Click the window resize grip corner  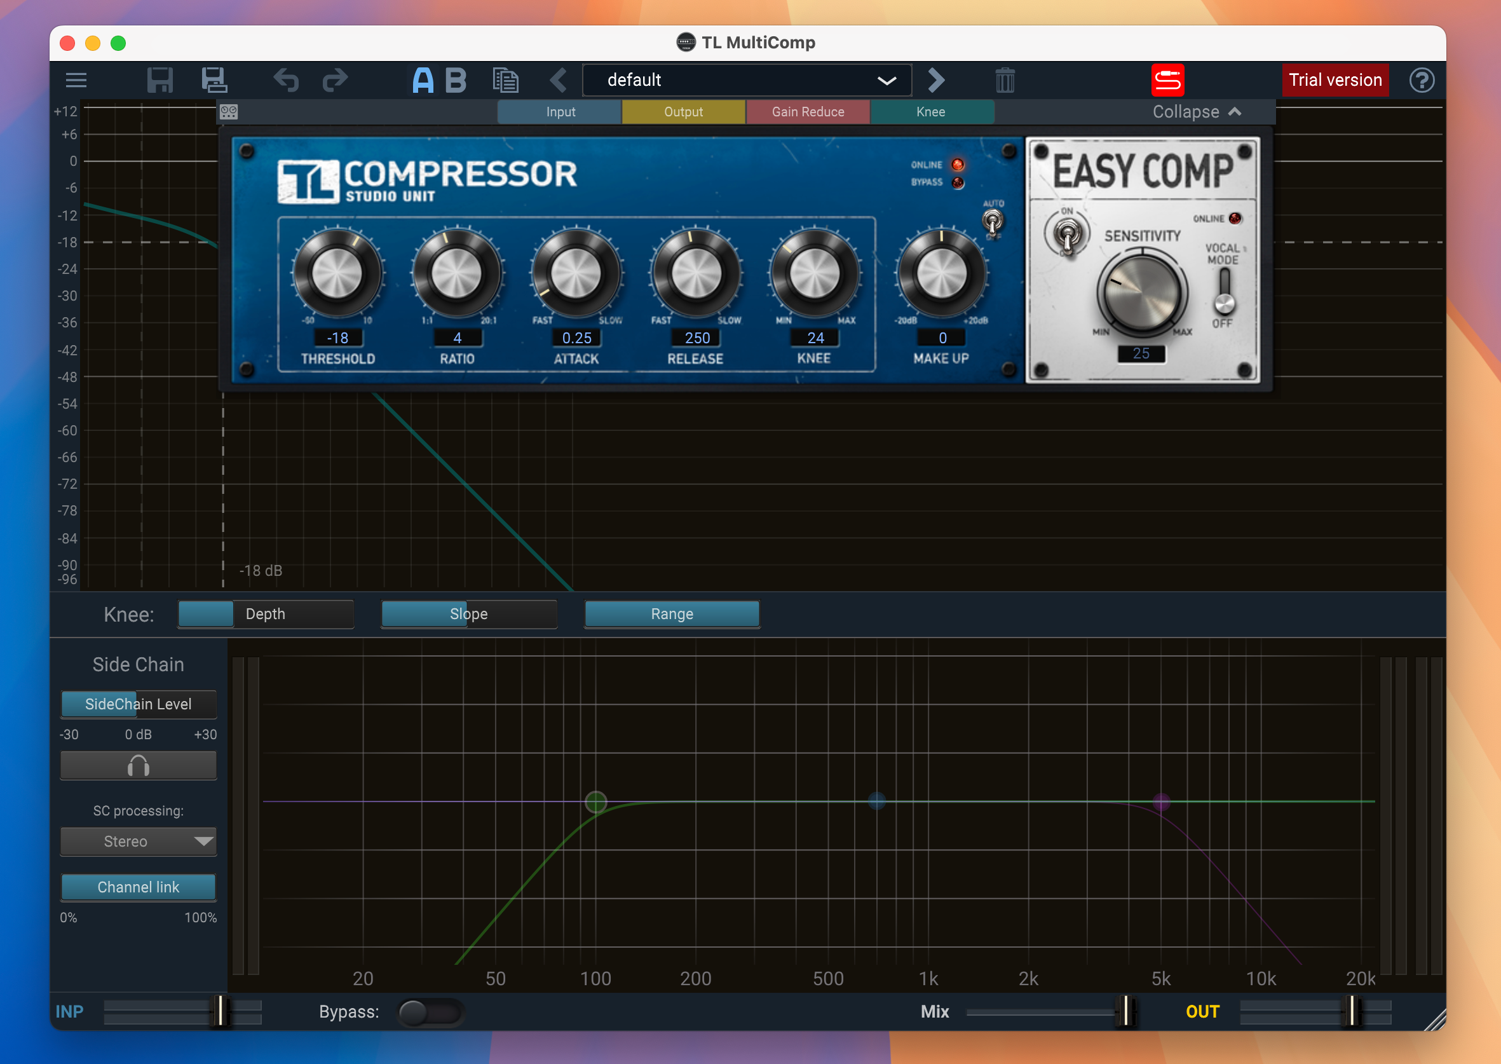click(x=1434, y=1020)
